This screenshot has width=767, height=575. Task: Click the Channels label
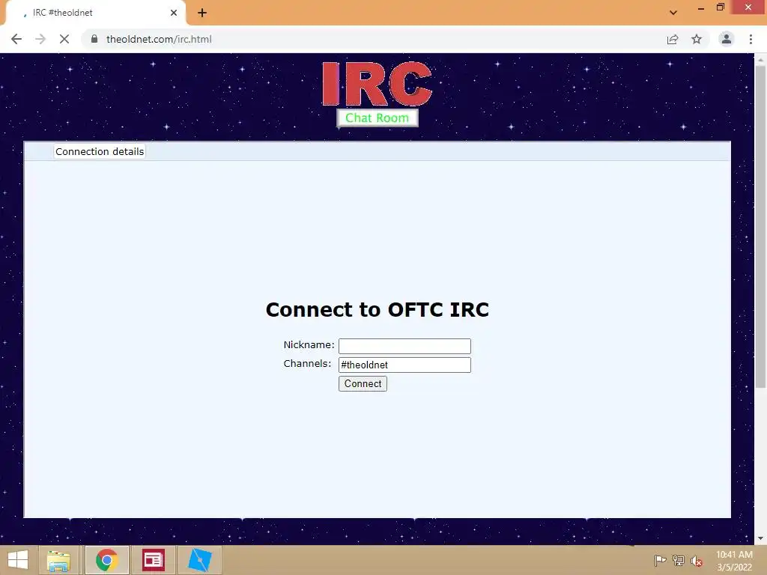307,363
